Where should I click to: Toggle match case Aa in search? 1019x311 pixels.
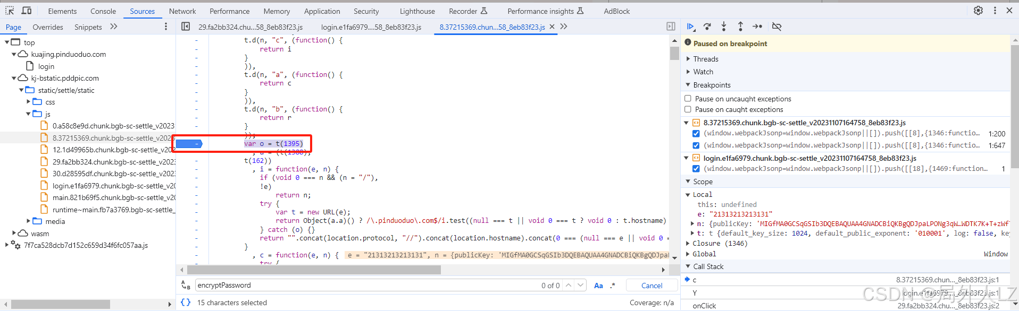pos(598,286)
